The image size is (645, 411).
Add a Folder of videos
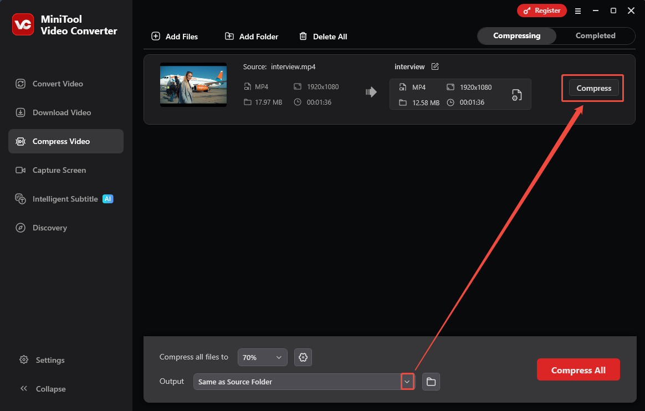[251, 37]
